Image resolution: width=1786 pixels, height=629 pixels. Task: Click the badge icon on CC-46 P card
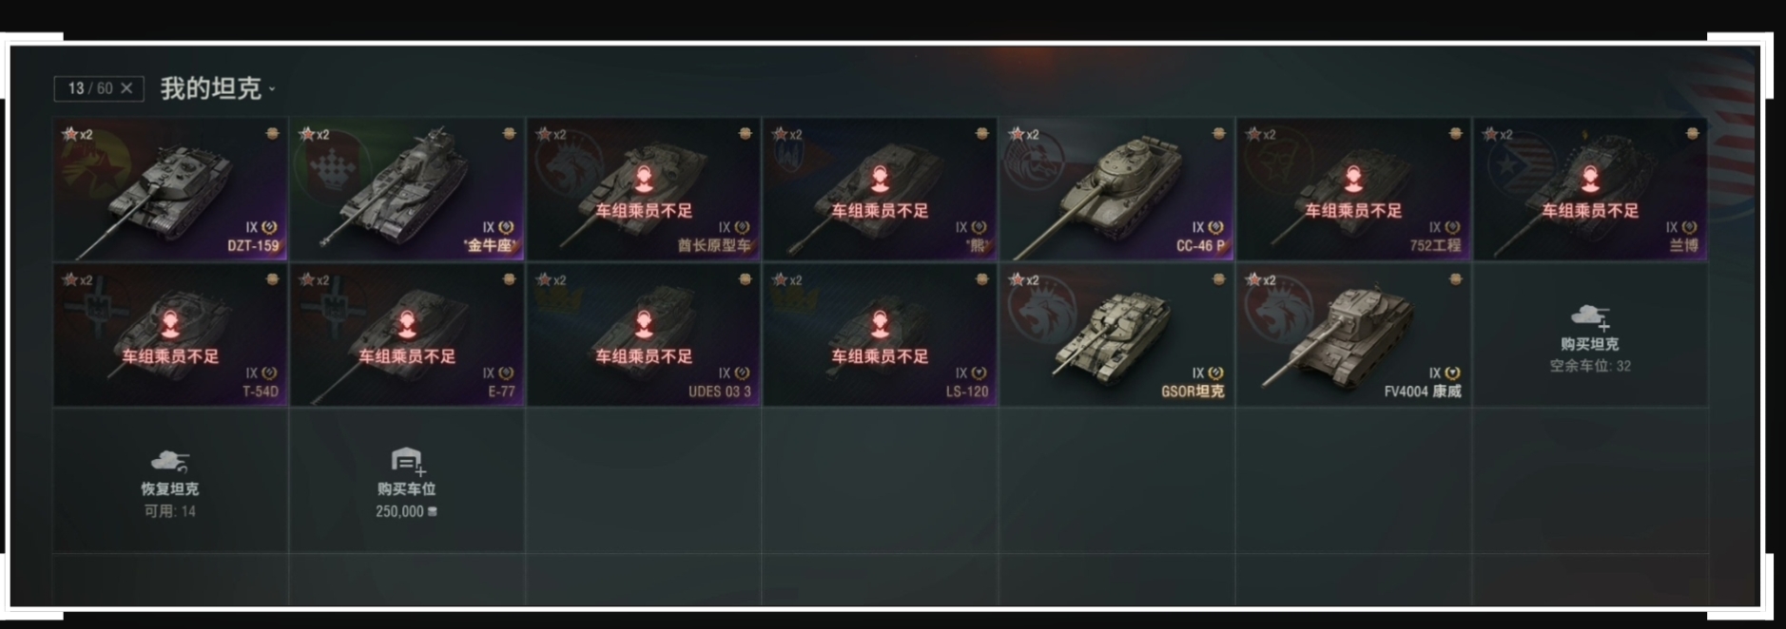click(x=1218, y=134)
